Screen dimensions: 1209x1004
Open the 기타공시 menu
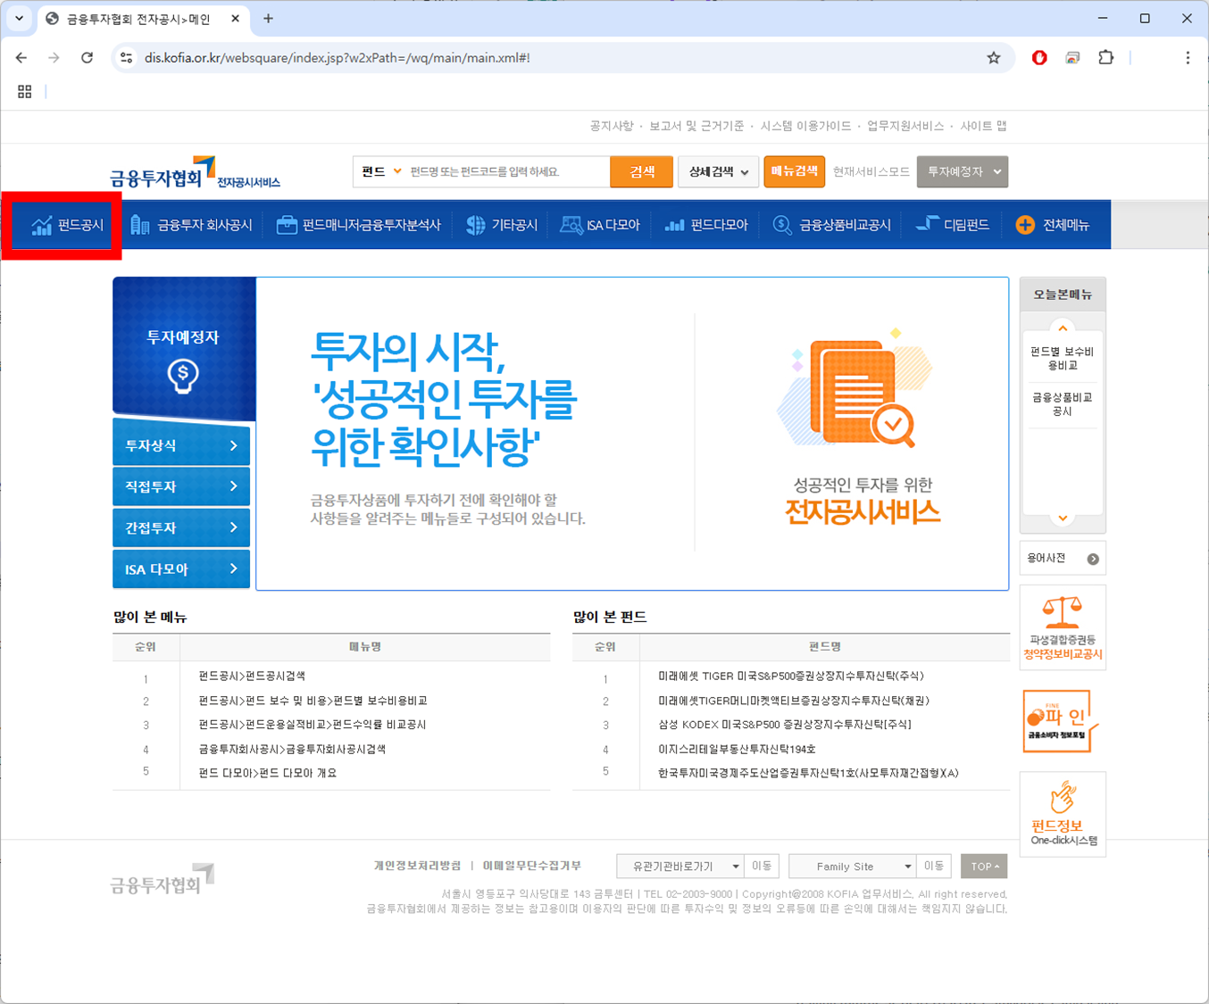click(502, 225)
